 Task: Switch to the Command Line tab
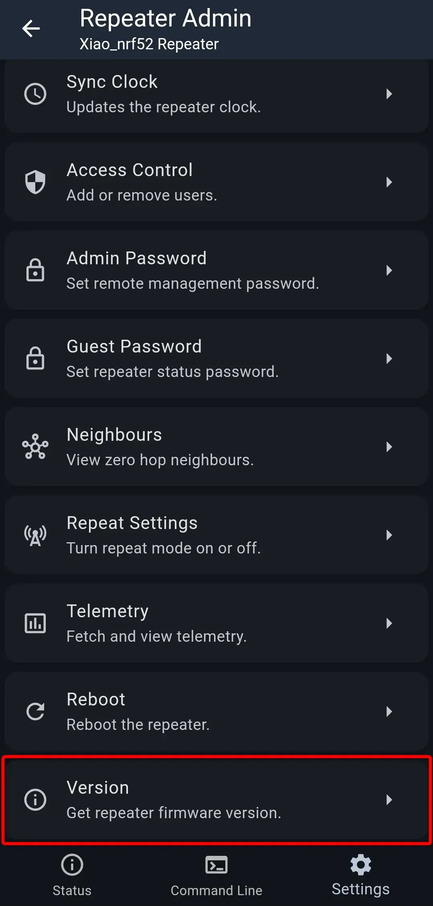216,874
